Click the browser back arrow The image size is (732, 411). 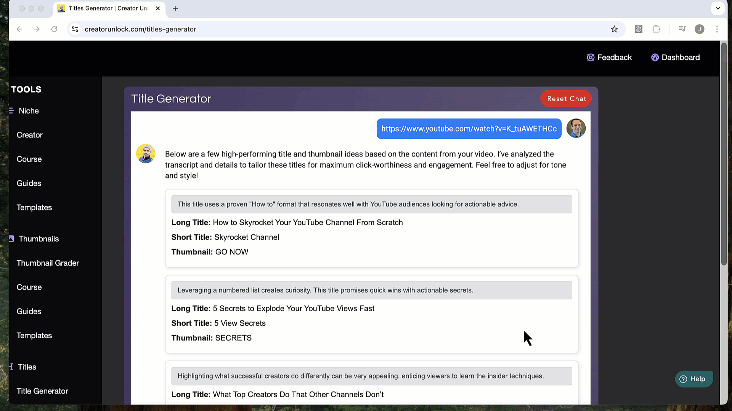[x=19, y=29]
